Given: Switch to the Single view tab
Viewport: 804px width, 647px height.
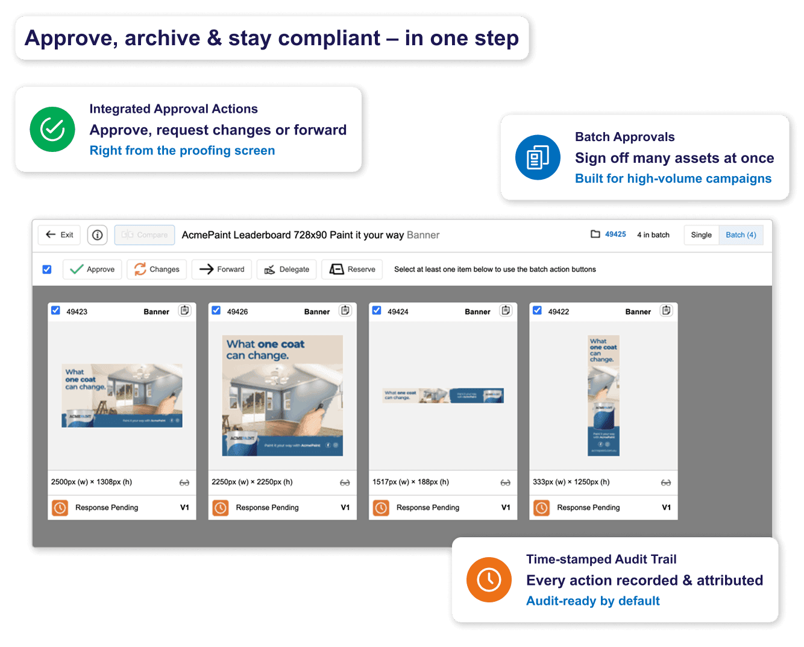Looking at the screenshot, I should point(701,235).
